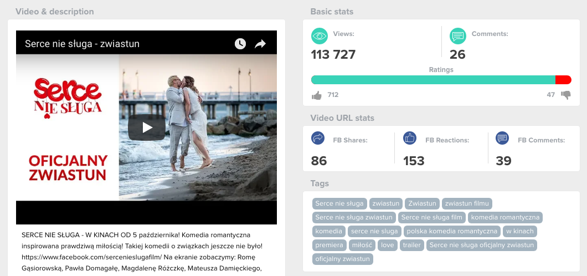Open the video title link
This screenshot has height=276, width=587.
pyautogui.click(x=82, y=44)
